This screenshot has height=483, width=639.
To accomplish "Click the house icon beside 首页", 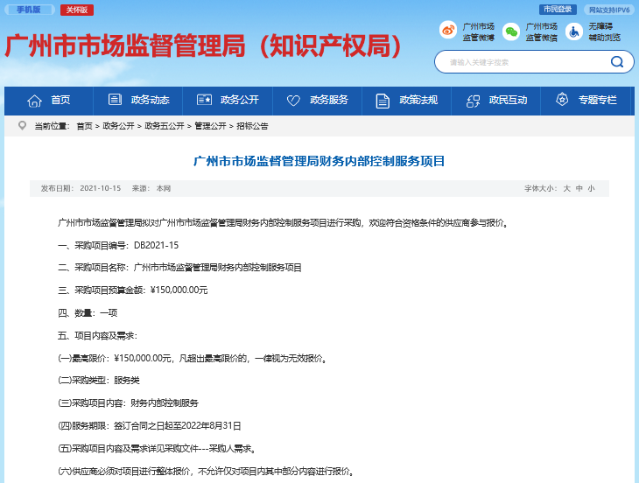I will click(x=34, y=101).
